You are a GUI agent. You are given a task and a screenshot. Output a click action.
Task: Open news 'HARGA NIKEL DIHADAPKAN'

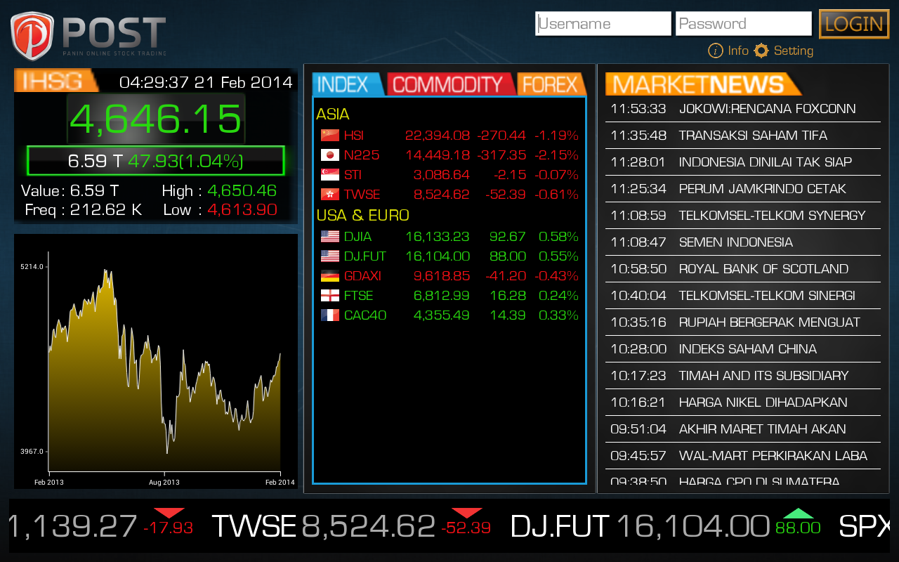(x=743, y=403)
